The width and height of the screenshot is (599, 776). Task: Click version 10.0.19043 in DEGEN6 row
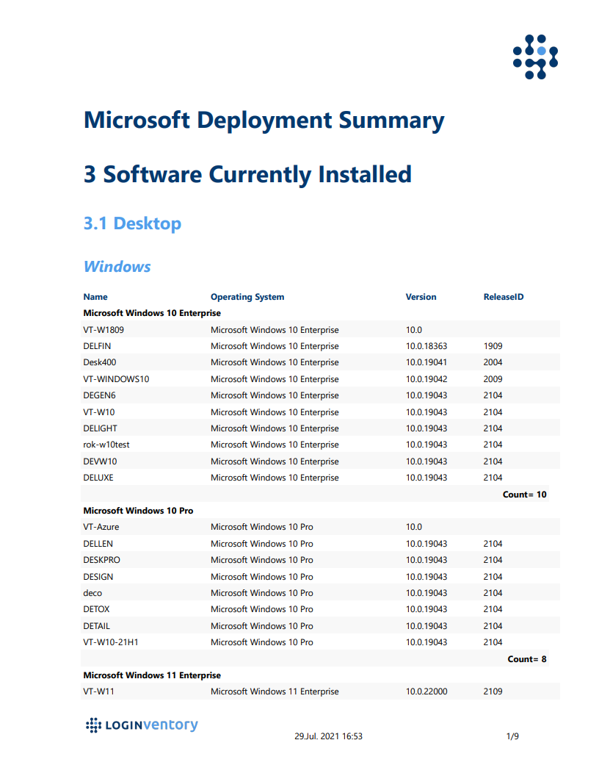point(426,396)
